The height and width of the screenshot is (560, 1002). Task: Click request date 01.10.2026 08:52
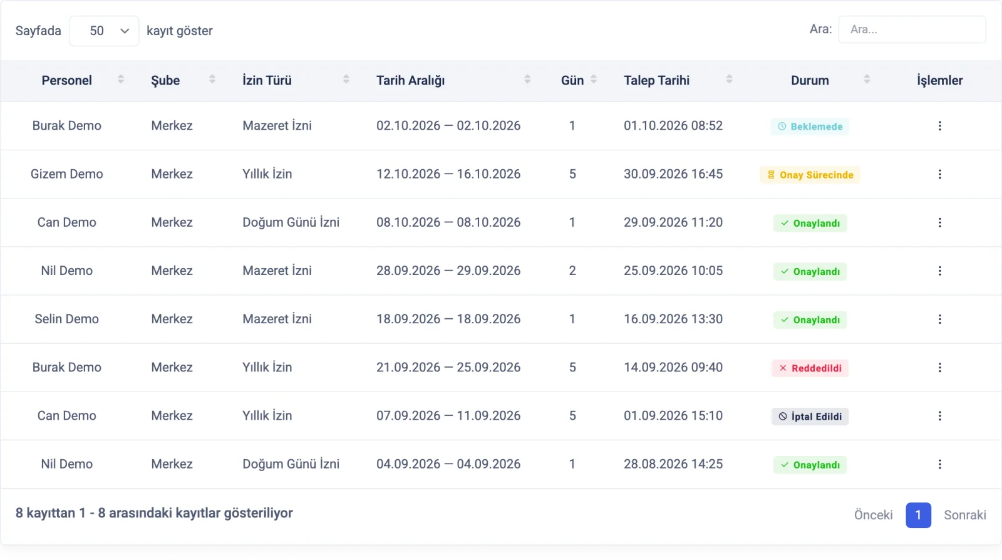[673, 125]
